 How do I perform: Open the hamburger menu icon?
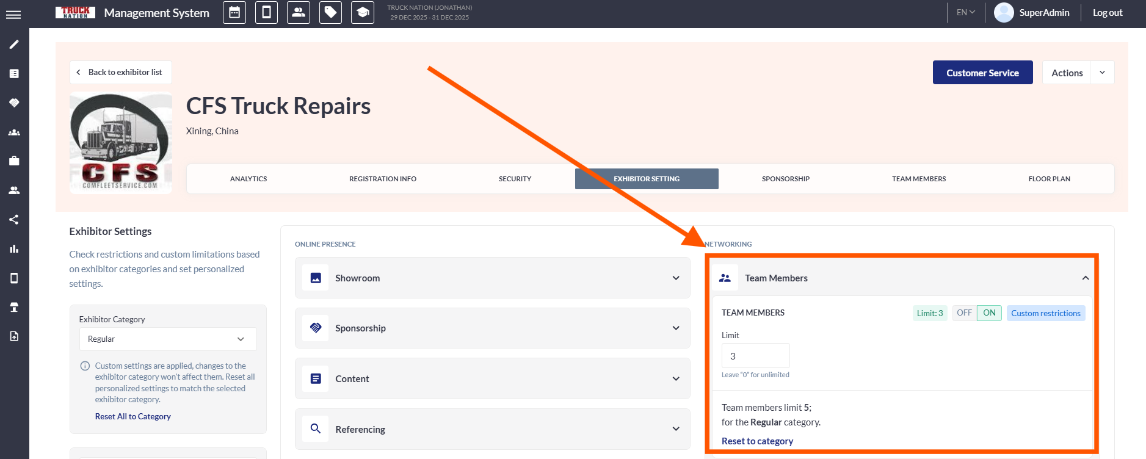click(13, 15)
